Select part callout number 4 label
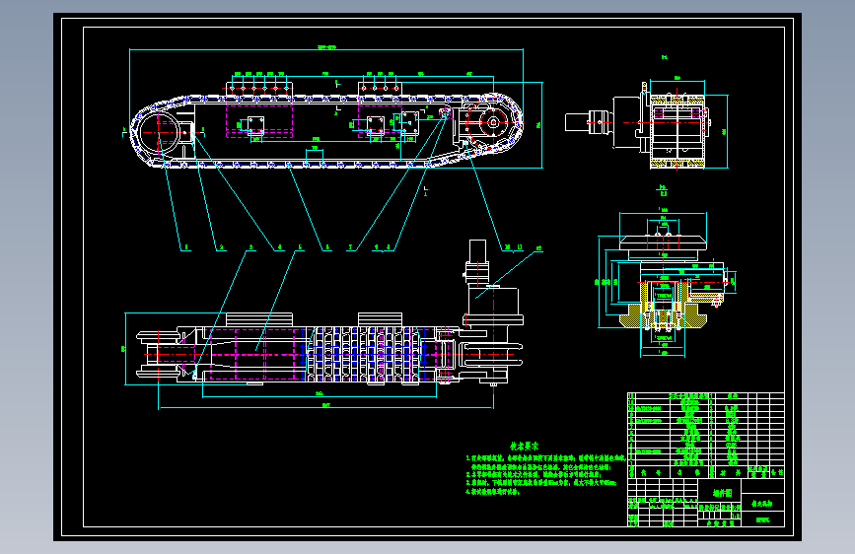 pos(280,247)
